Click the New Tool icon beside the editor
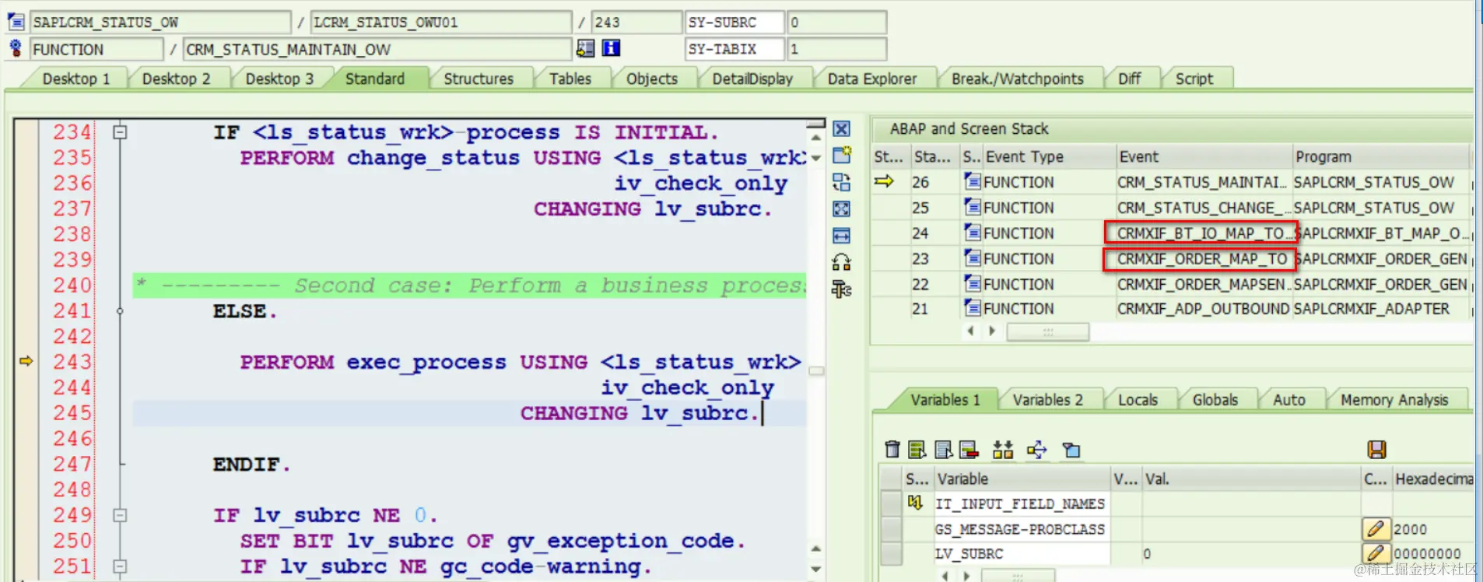The image size is (1483, 582). (x=841, y=155)
